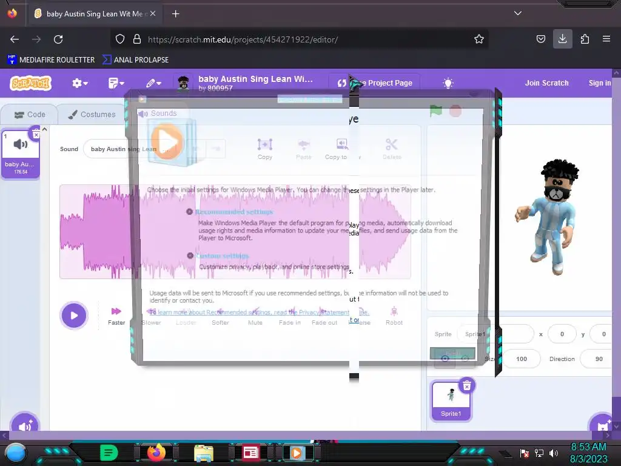This screenshot has width=621, height=466.
Task: Apply Robot sound effect
Action: [x=394, y=316]
